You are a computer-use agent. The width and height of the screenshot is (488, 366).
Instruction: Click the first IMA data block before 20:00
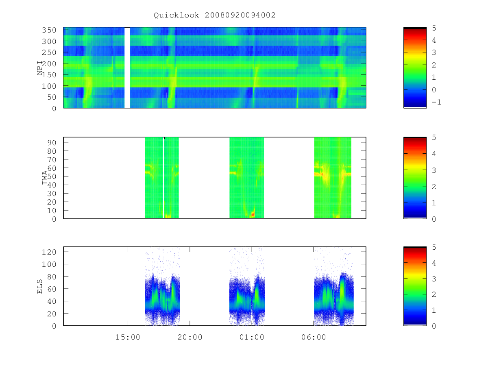(162, 178)
